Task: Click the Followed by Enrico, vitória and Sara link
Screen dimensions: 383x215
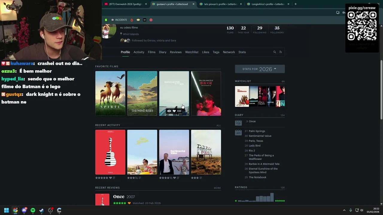Action: 154,41
